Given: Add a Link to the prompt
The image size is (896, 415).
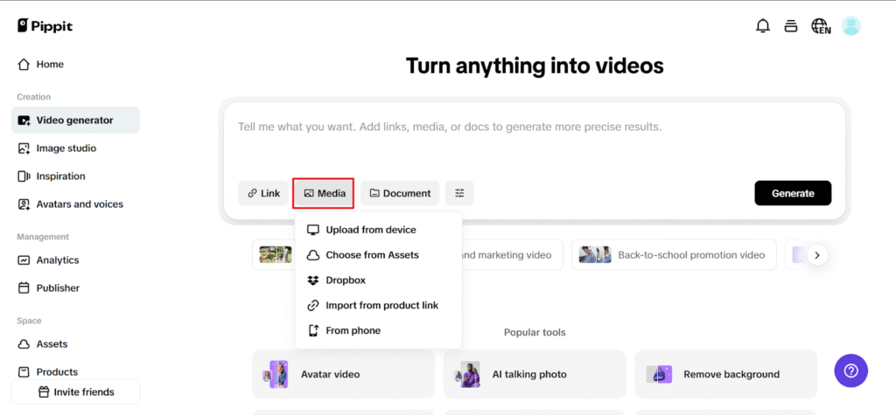Looking at the screenshot, I should (263, 193).
